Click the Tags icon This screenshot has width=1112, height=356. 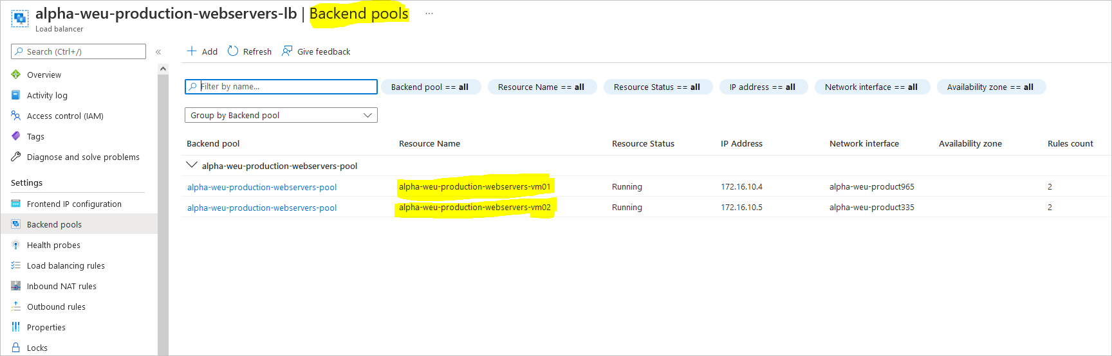coord(16,136)
